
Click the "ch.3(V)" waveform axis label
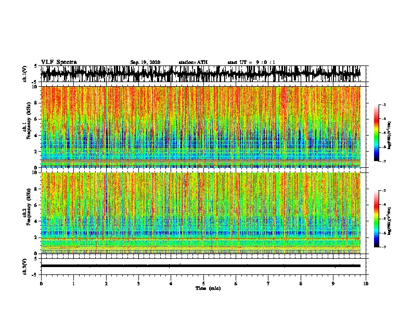point(24,267)
